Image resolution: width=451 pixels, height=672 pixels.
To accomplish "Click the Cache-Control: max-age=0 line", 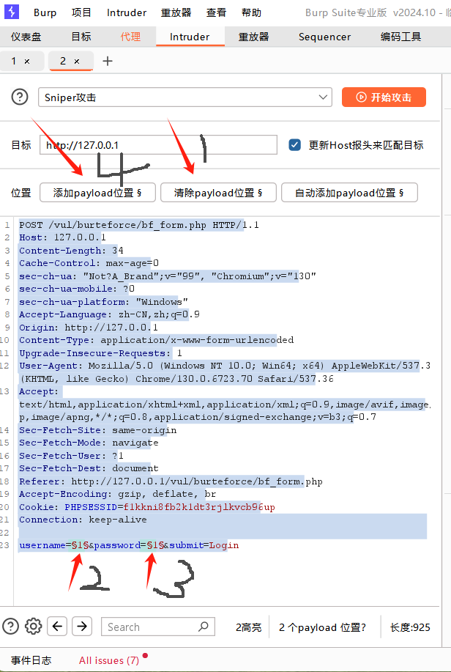I will (89, 262).
